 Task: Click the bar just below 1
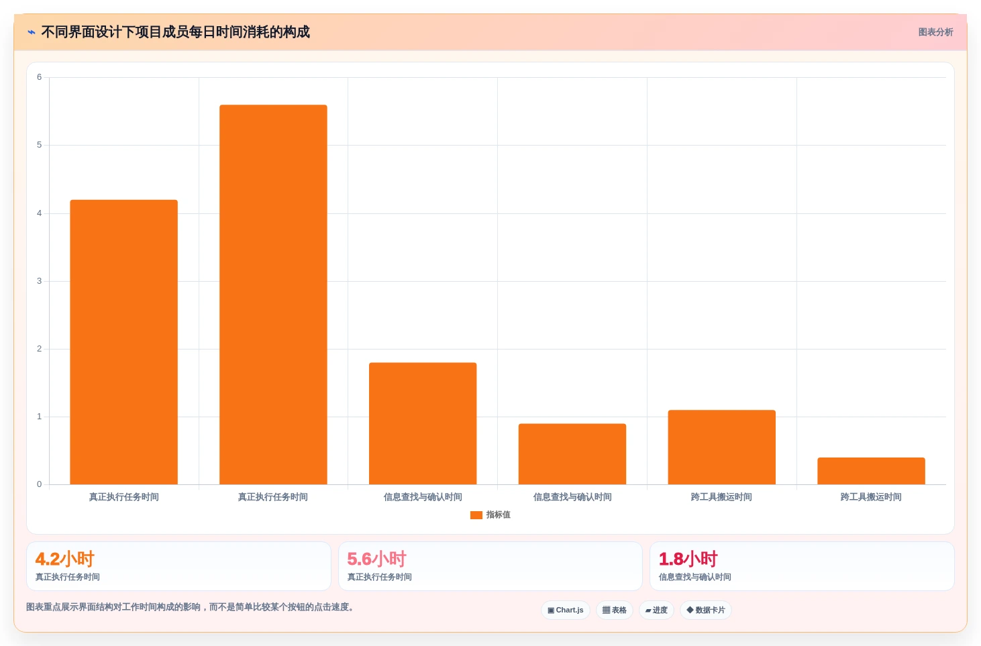572,453
